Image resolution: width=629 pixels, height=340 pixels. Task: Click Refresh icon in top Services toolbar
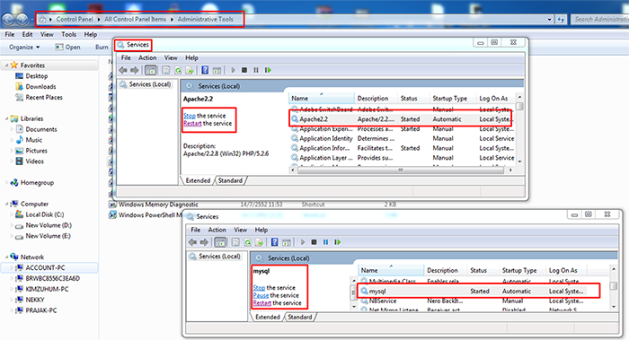[178, 71]
